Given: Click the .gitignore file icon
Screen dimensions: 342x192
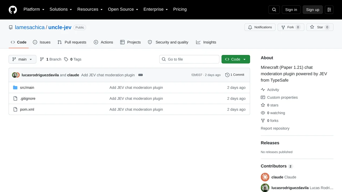Looking at the screenshot, I should tap(15, 98).
